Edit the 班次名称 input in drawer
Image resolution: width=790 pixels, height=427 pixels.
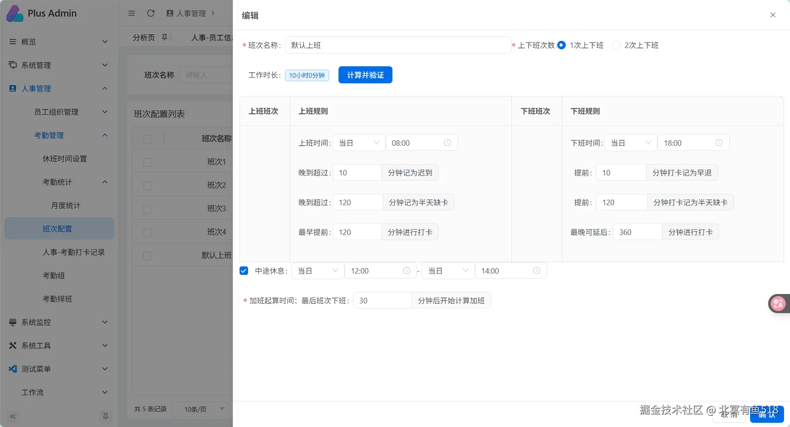click(x=398, y=45)
